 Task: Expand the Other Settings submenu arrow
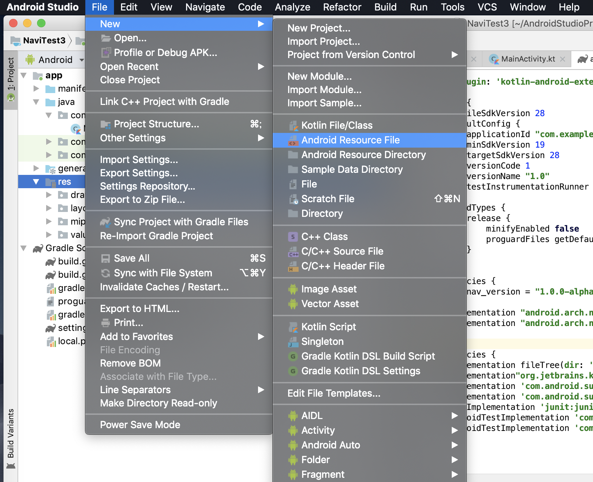coord(261,138)
